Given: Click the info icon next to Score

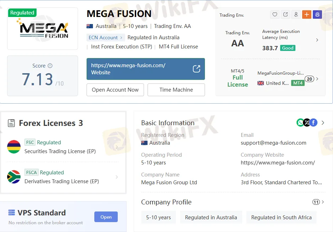Looking at the screenshot, I should pos(50,66).
